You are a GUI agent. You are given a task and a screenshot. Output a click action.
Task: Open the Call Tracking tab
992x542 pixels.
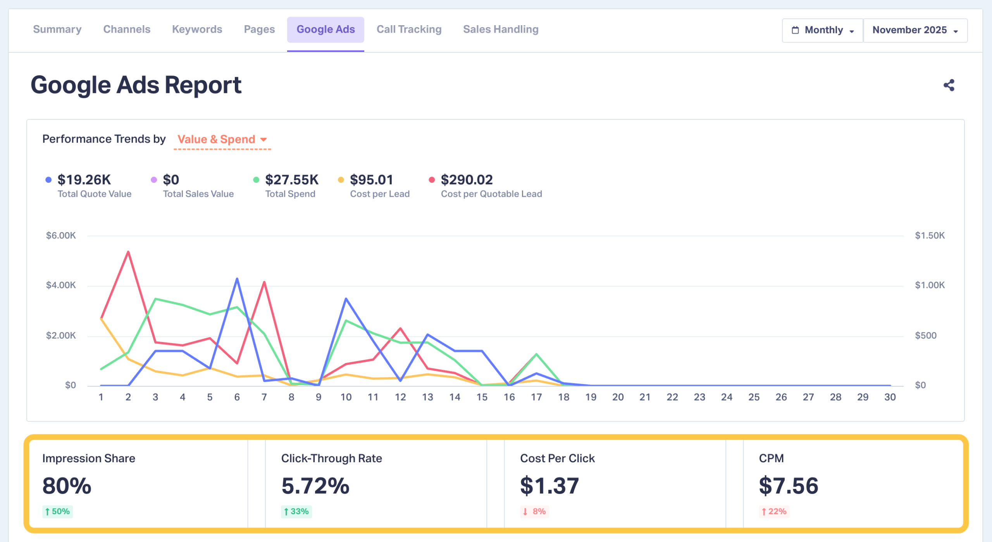(x=409, y=29)
